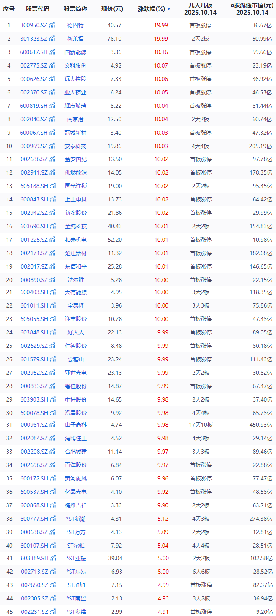Sort by 现价(元) column header
The height and width of the screenshot is (616, 276).
[112, 9]
